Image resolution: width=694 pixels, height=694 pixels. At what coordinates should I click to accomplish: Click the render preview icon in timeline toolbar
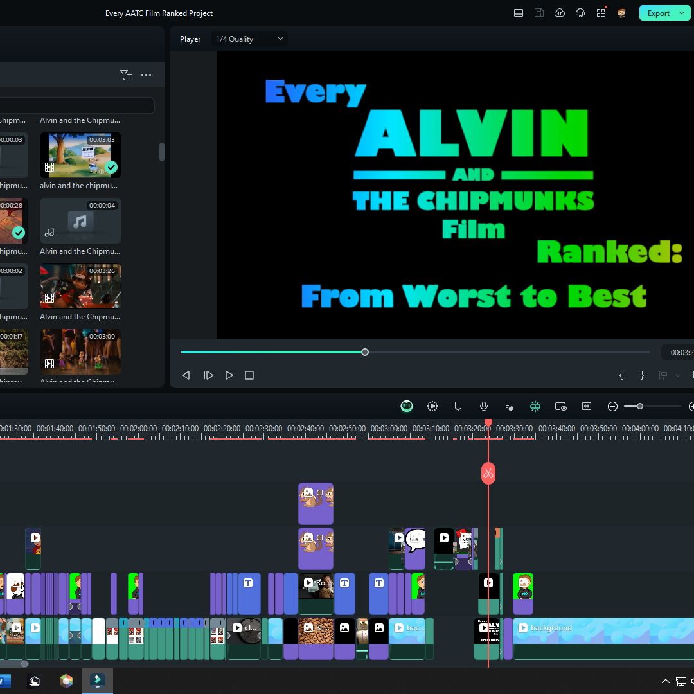tap(432, 406)
